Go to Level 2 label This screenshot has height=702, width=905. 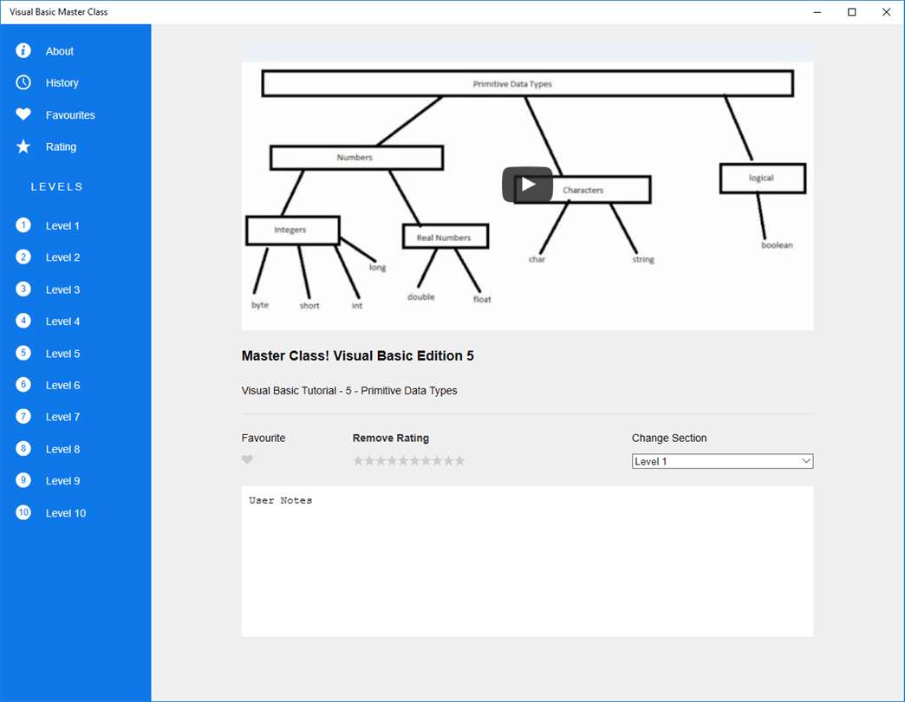63,258
